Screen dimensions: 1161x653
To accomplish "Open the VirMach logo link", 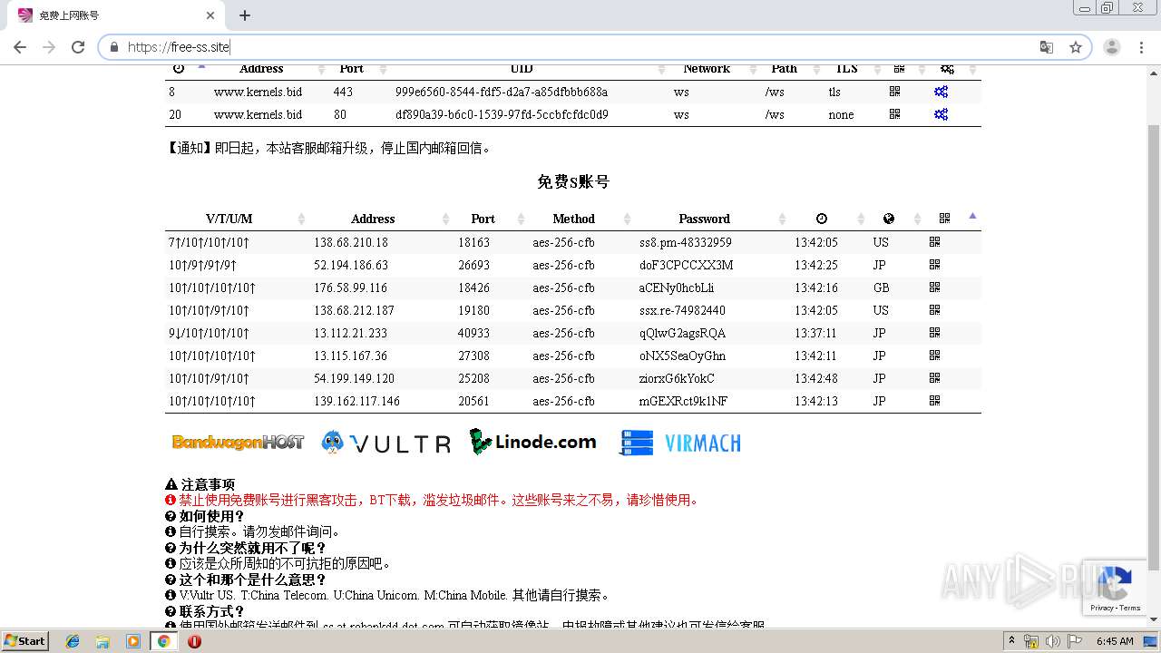I will click(680, 443).
